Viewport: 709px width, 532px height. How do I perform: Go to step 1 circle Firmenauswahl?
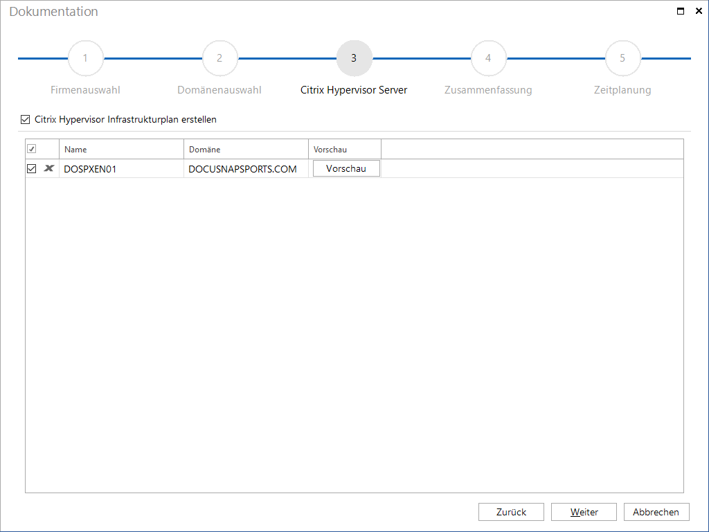coord(85,58)
